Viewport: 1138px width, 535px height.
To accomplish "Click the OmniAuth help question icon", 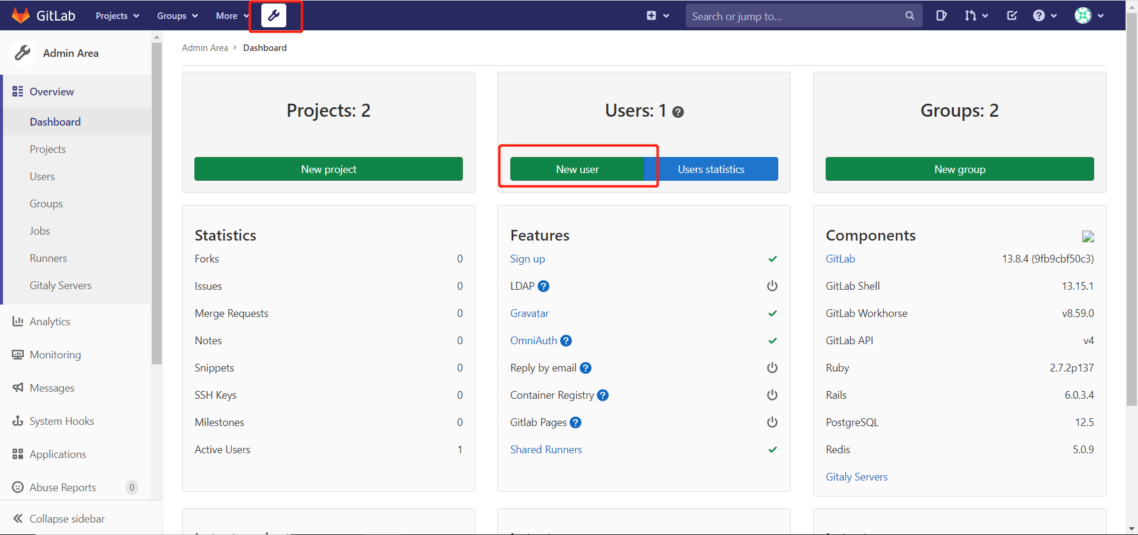I will tap(566, 341).
